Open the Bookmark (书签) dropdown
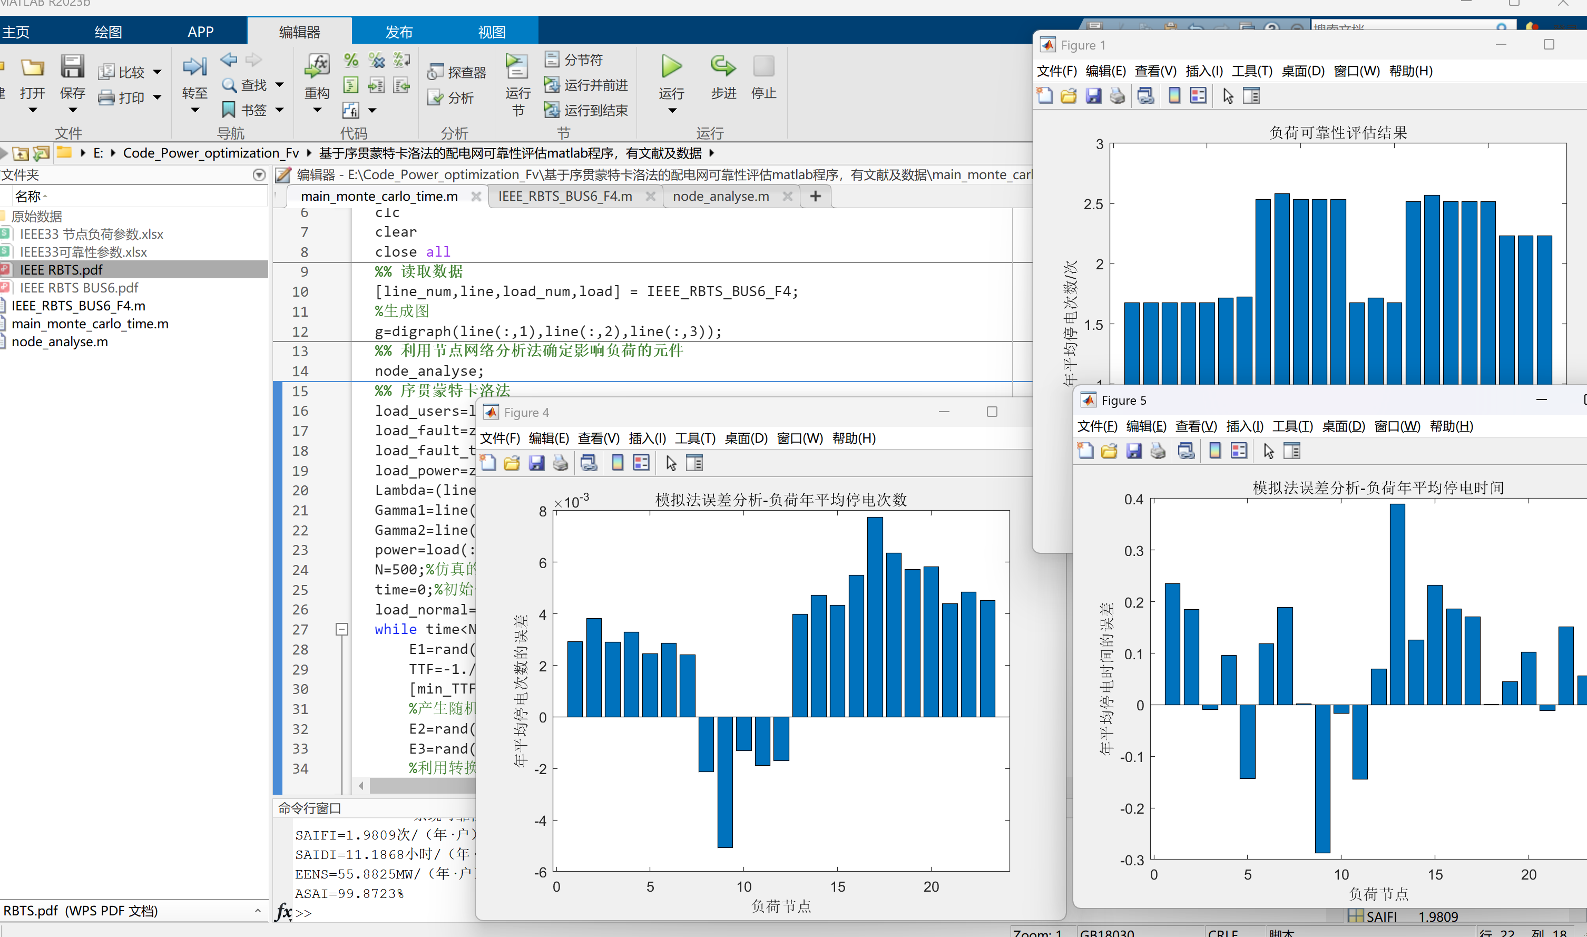Image resolution: width=1587 pixels, height=937 pixels. point(280,111)
